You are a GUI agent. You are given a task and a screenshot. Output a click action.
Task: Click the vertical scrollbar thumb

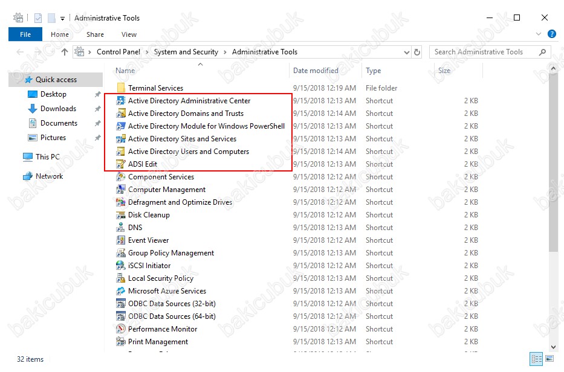pyautogui.click(x=553, y=164)
